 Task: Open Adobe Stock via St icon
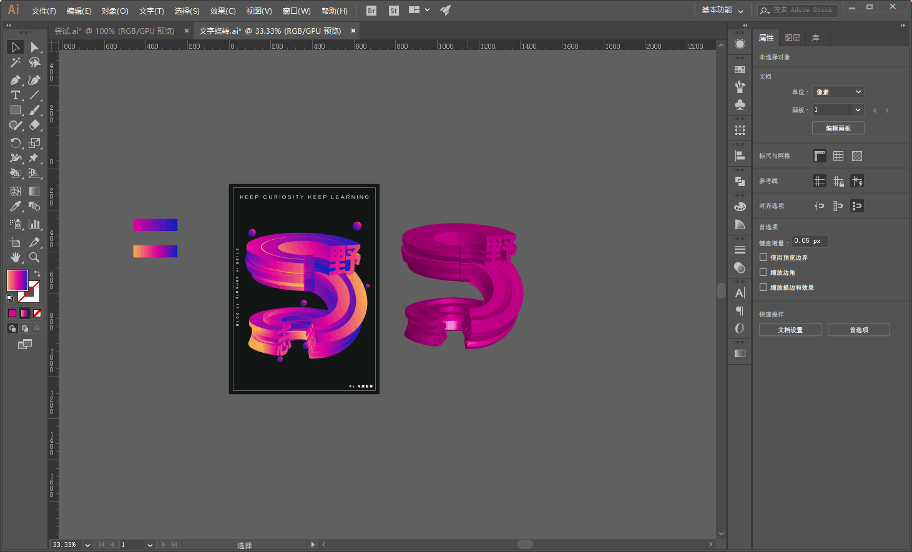[393, 11]
